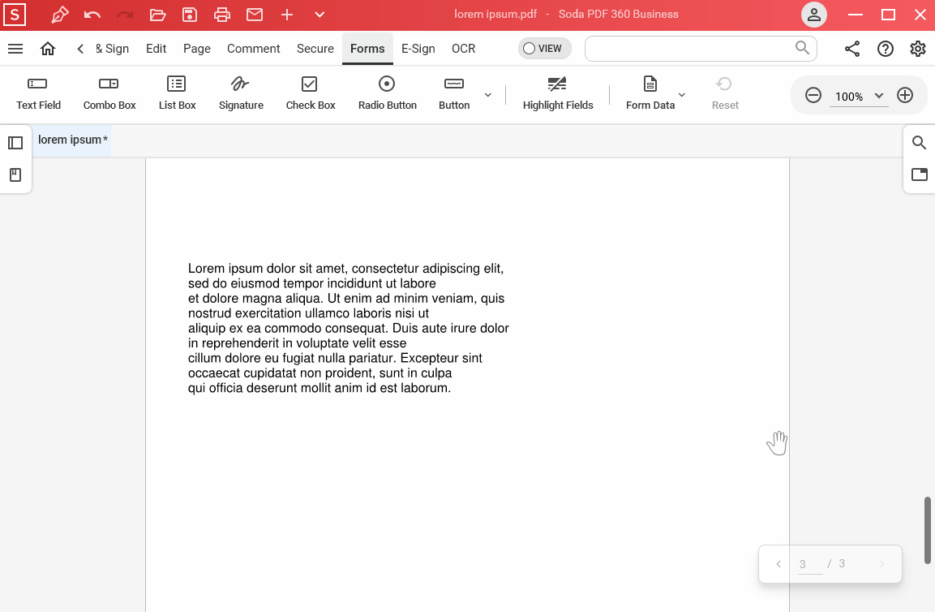
Task: Switch to the Page tab
Action: [x=197, y=49]
